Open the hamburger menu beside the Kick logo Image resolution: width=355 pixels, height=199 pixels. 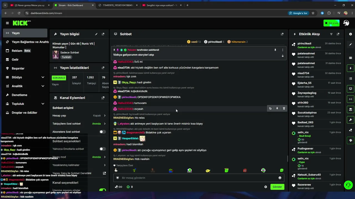7,23
